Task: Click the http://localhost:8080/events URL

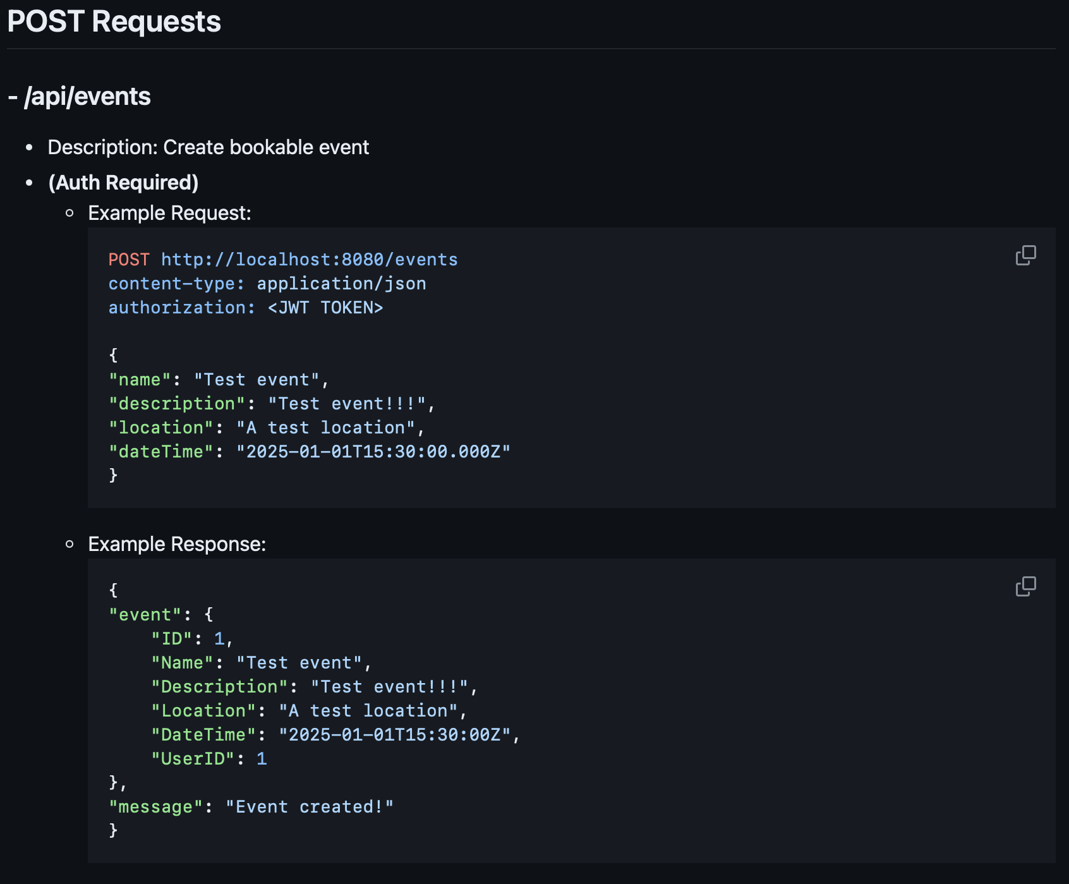Action: 310,260
